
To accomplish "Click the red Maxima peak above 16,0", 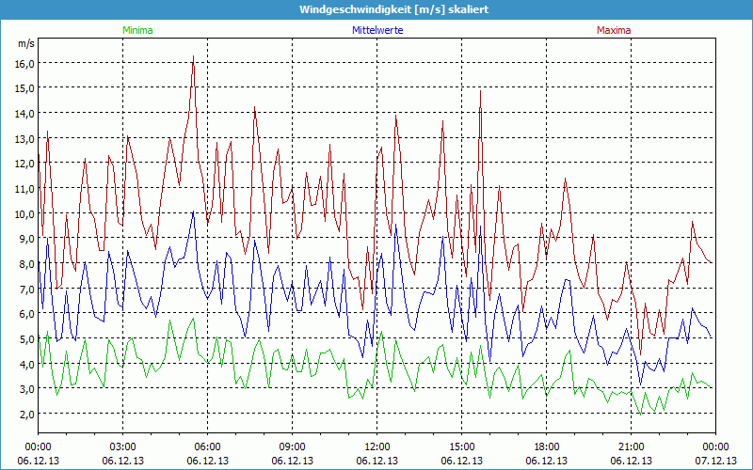I will click(x=193, y=58).
